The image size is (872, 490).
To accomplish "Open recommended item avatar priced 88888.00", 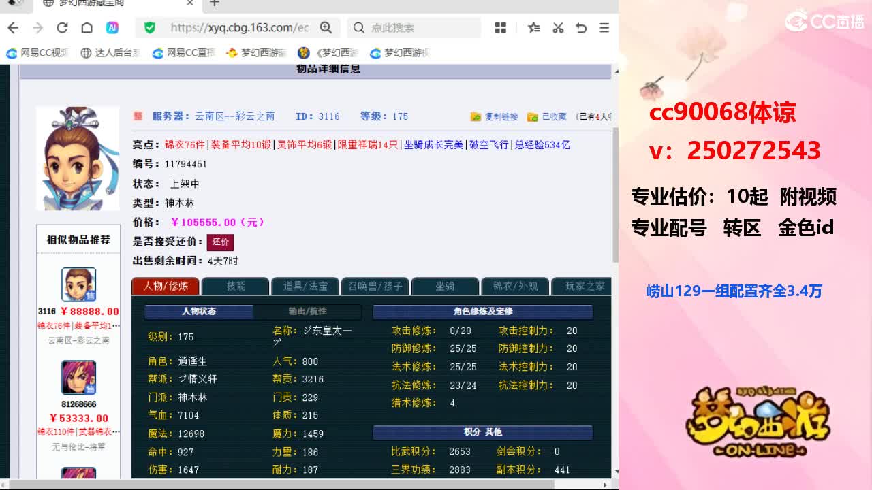I will 79,284.
